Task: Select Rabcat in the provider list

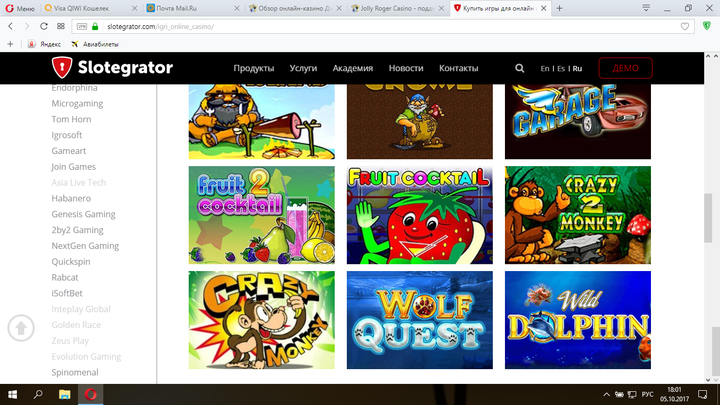Action: coord(65,277)
